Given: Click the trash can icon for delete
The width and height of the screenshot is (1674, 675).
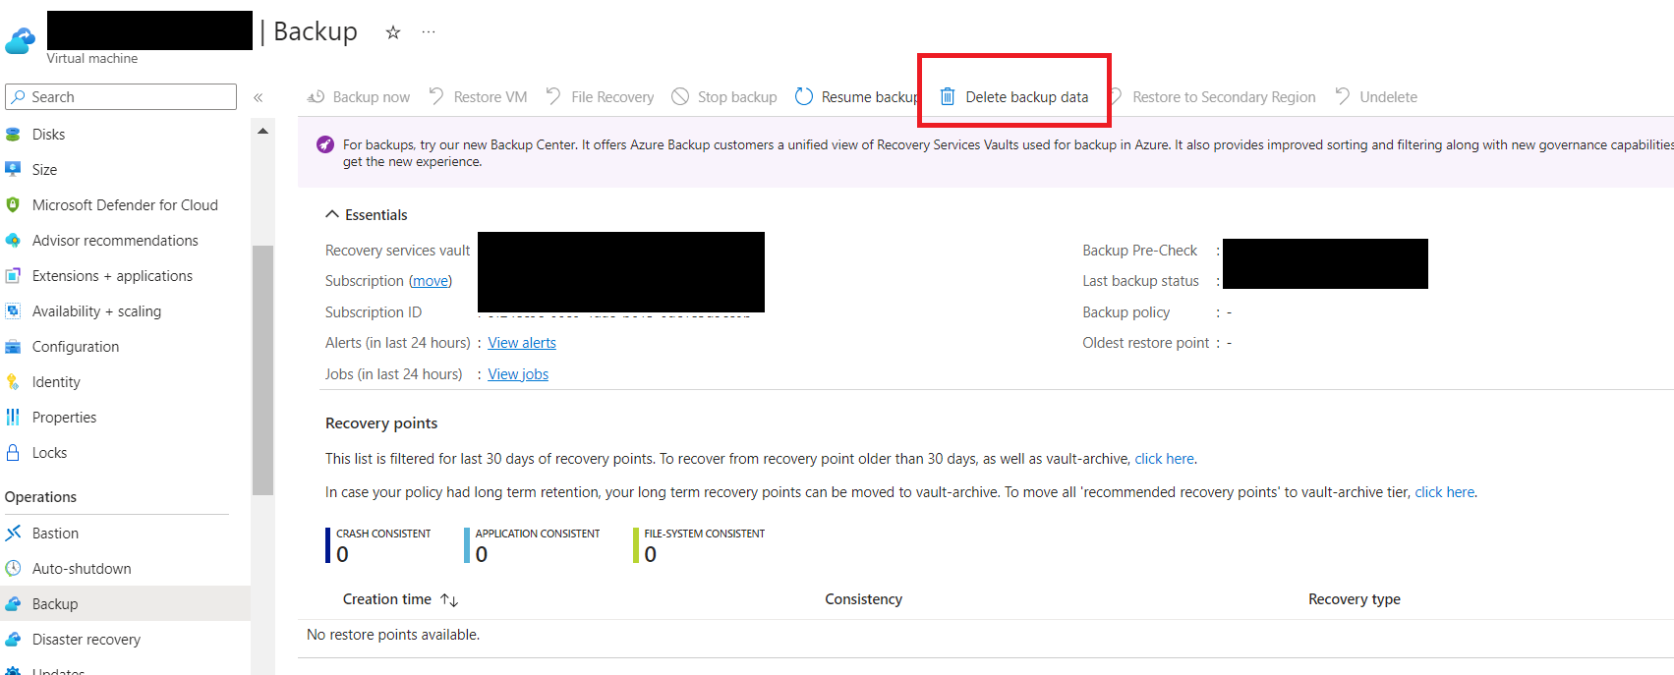Looking at the screenshot, I should [948, 96].
